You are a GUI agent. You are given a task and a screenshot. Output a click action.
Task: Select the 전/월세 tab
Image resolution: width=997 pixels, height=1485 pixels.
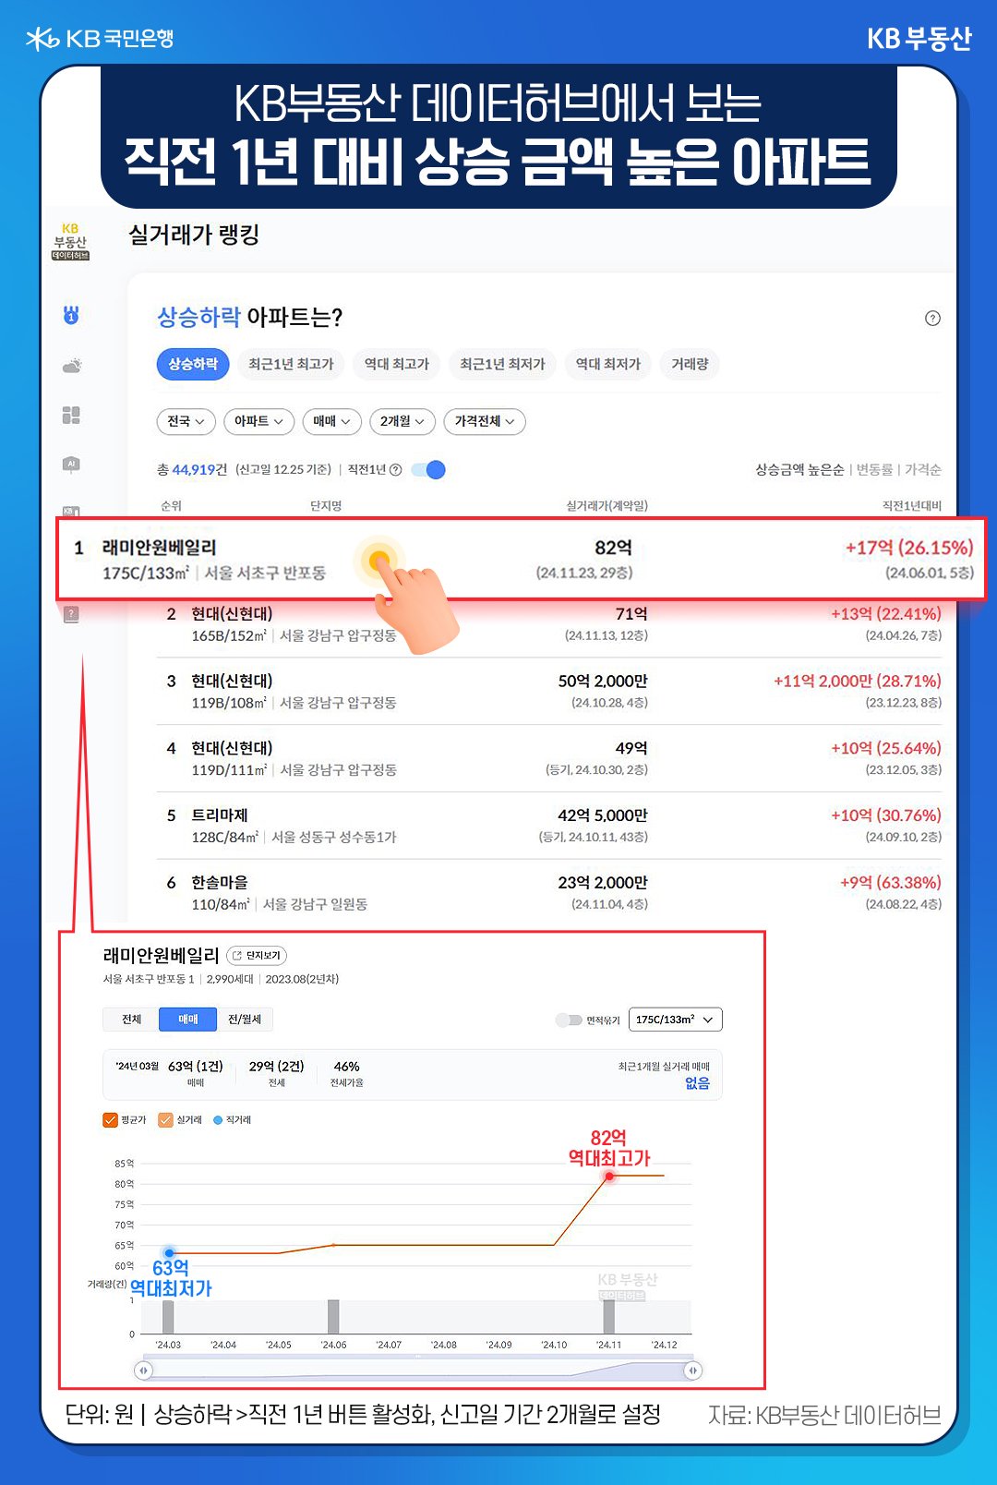[x=245, y=1020]
